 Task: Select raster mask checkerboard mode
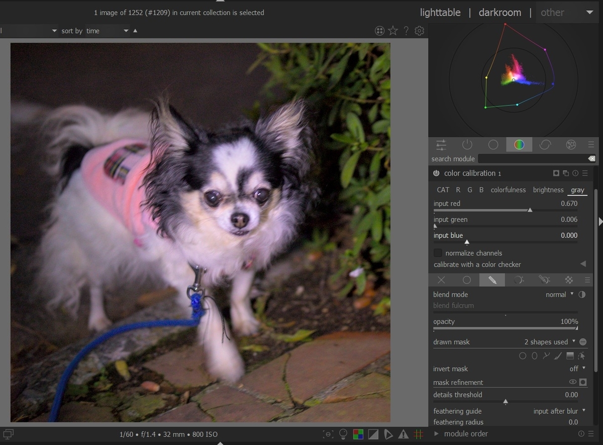[x=569, y=280]
